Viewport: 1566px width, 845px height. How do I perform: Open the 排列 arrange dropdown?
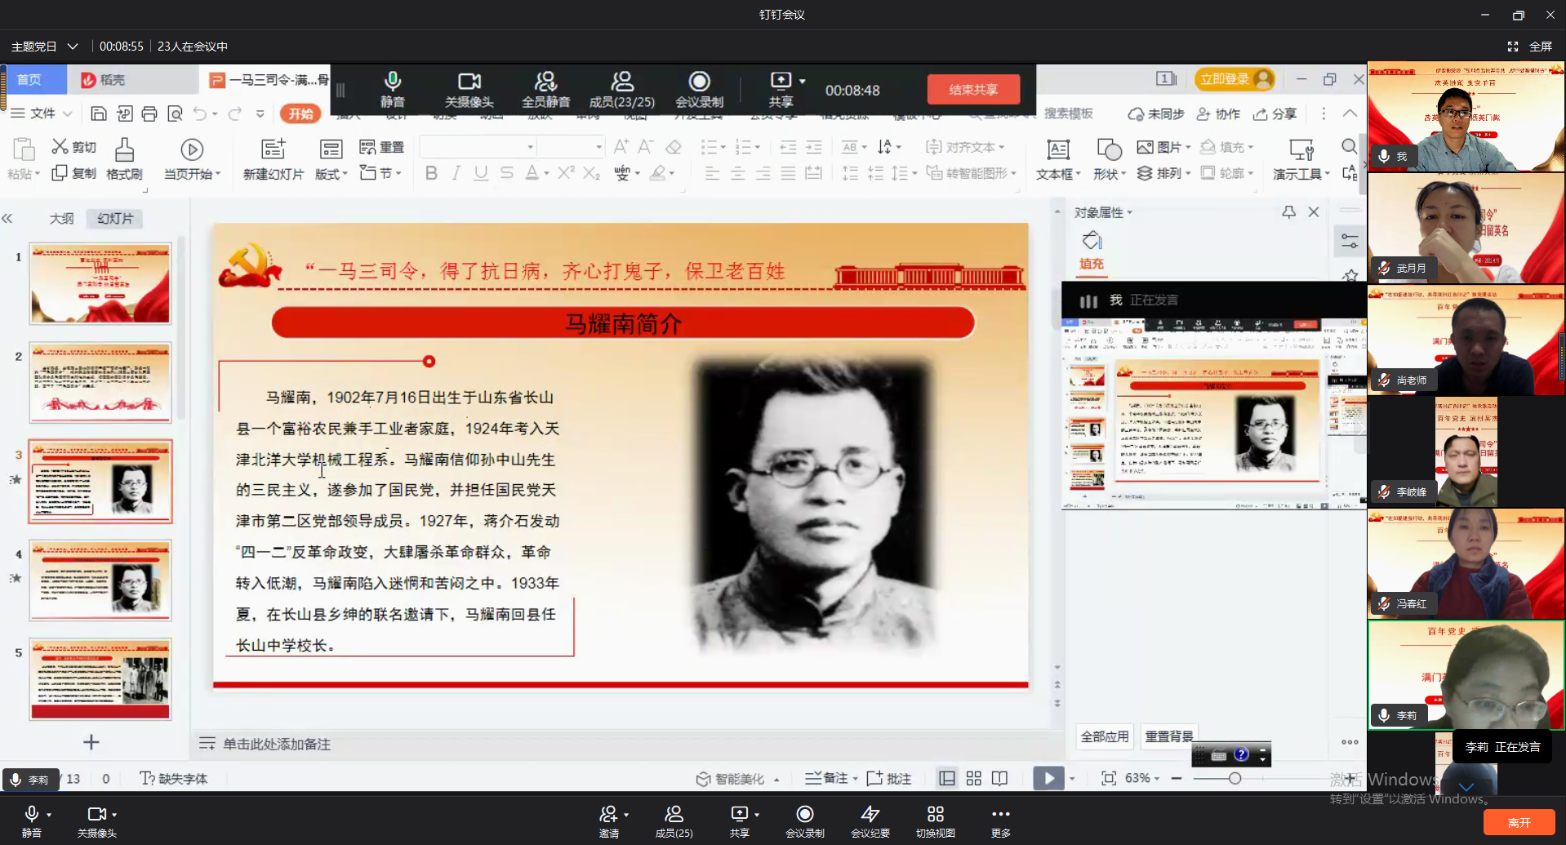tap(1164, 173)
